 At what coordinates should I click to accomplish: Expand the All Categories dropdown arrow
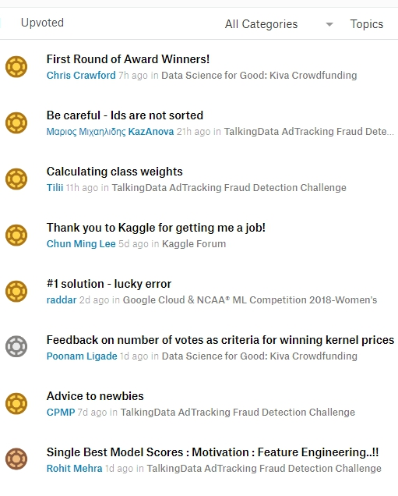coord(329,24)
